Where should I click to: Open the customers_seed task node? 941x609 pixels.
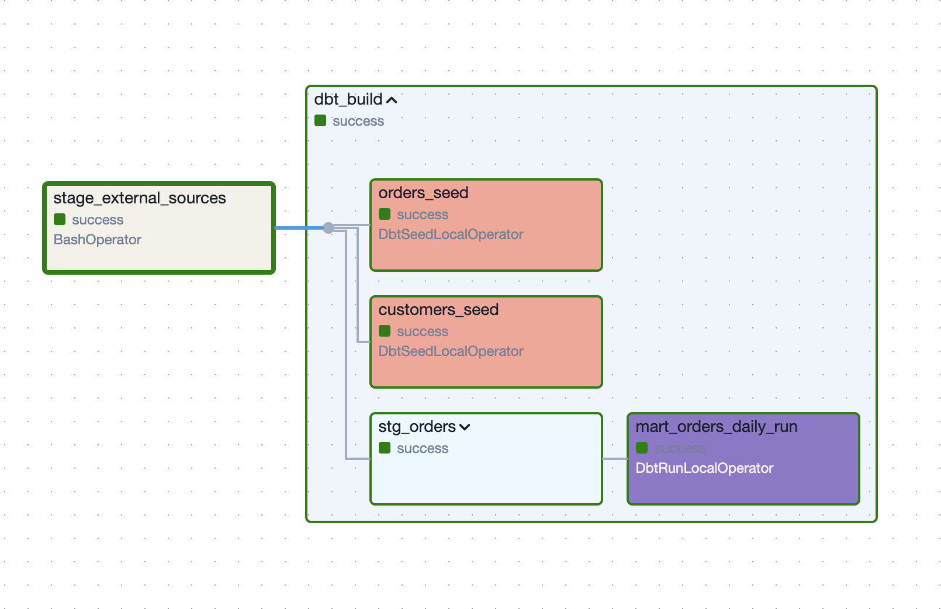(486, 342)
